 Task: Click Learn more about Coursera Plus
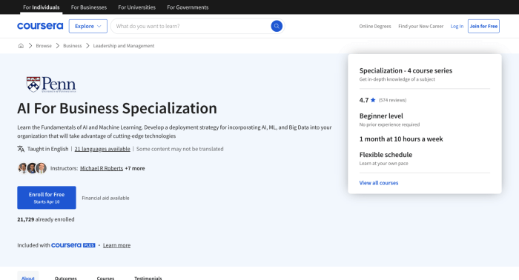coord(116,245)
